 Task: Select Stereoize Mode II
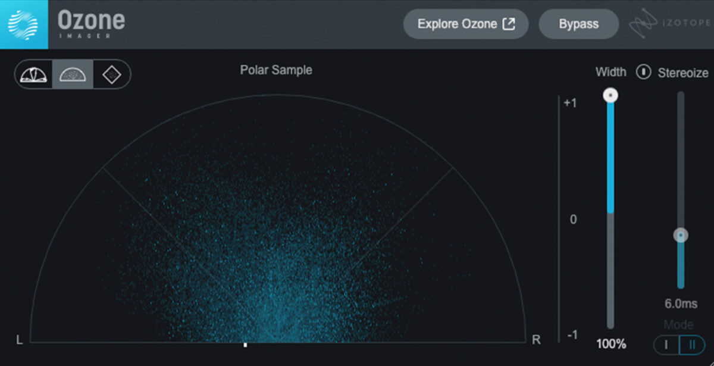692,345
